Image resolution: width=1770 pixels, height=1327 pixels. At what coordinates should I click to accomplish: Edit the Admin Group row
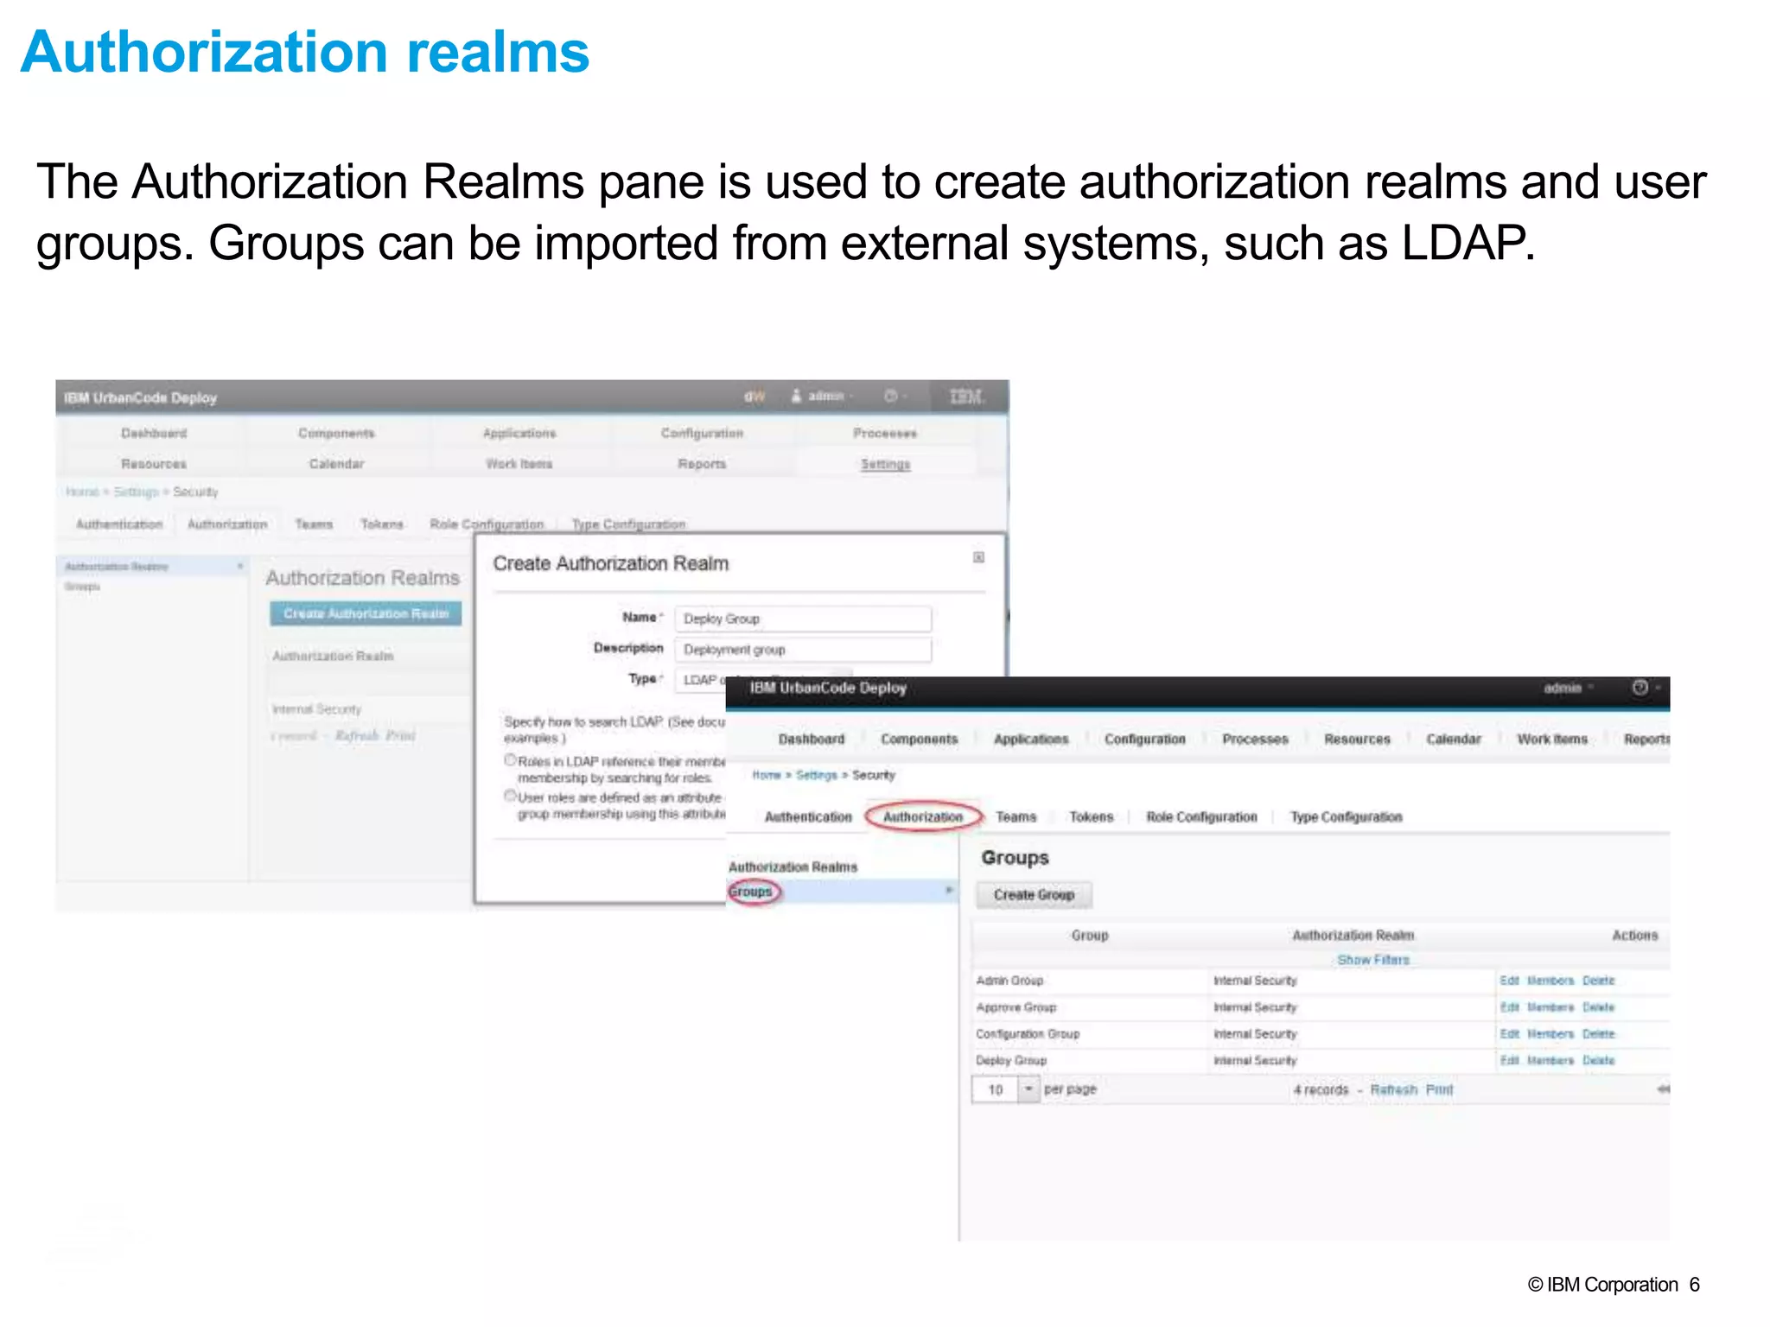coord(1509,981)
